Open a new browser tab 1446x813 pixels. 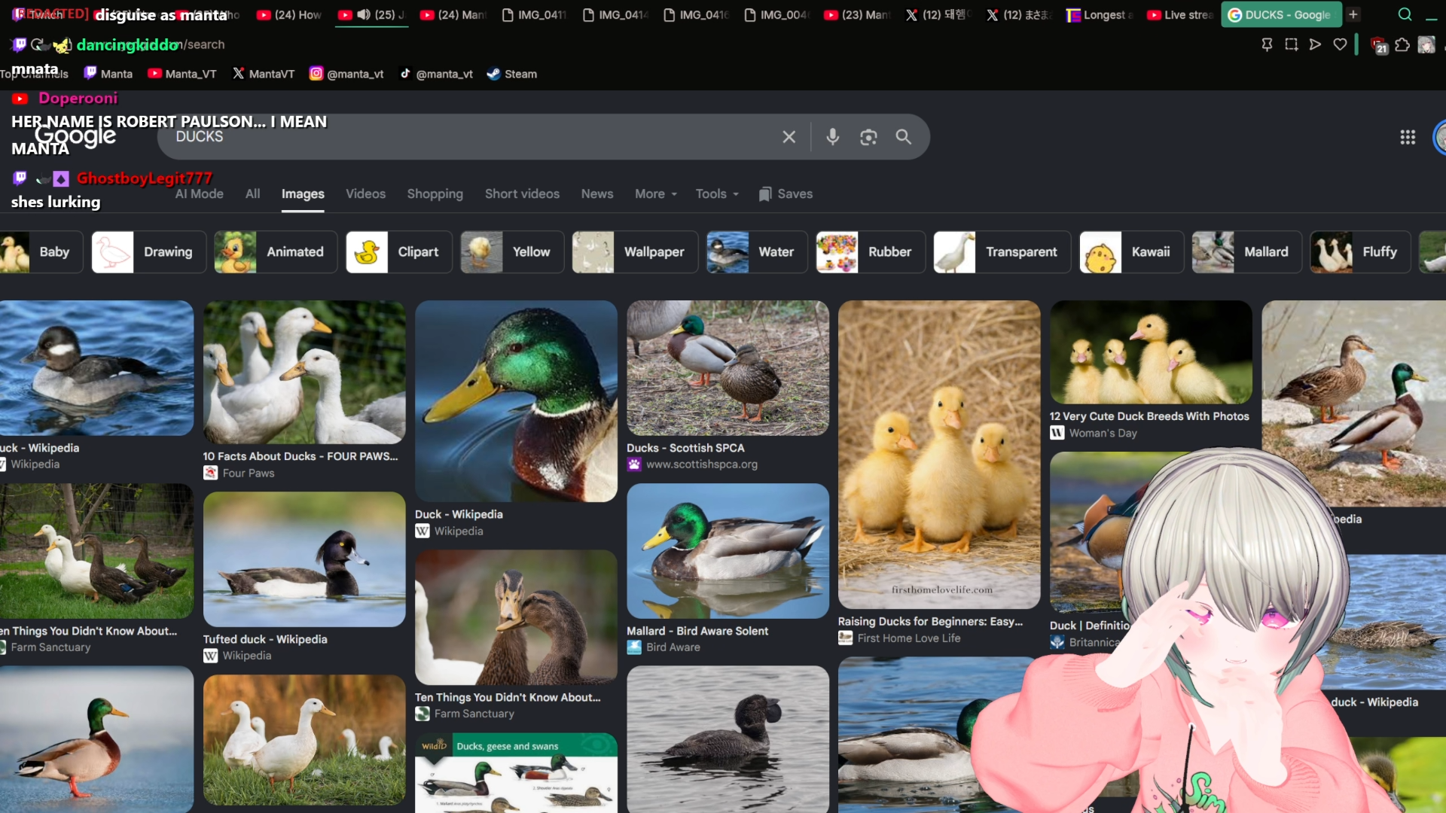coord(1353,14)
